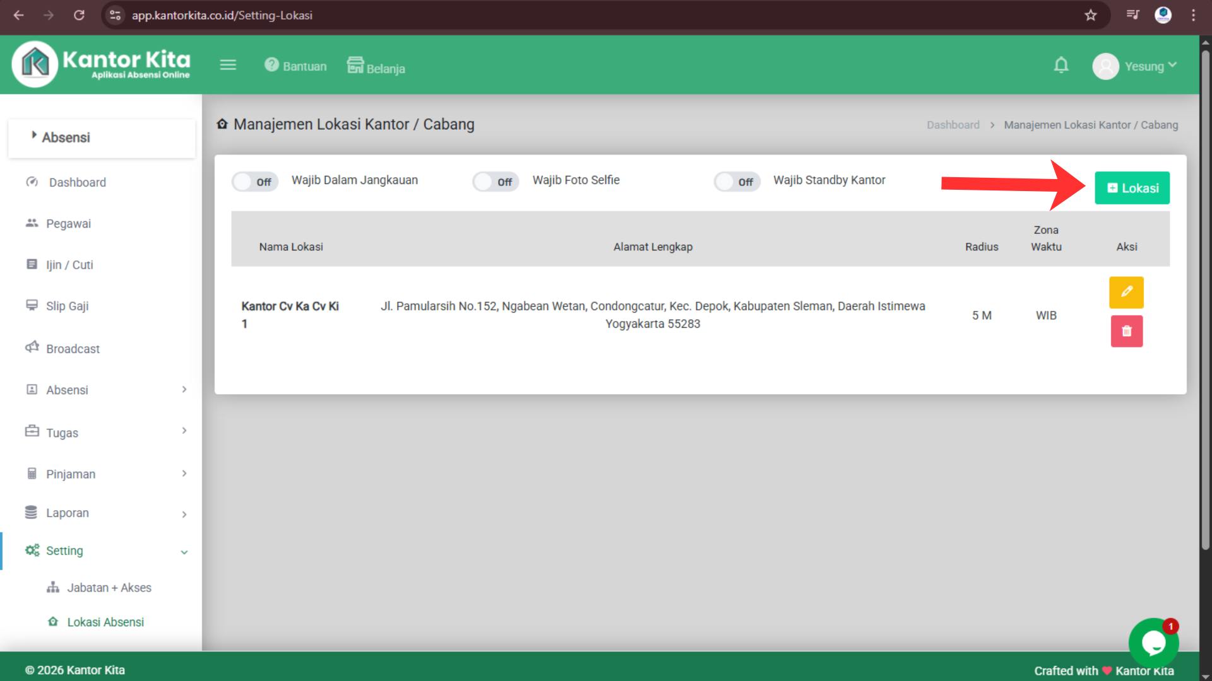Click the Kantor Kita logo
Viewport: 1212px width, 681px height.
(101, 64)
